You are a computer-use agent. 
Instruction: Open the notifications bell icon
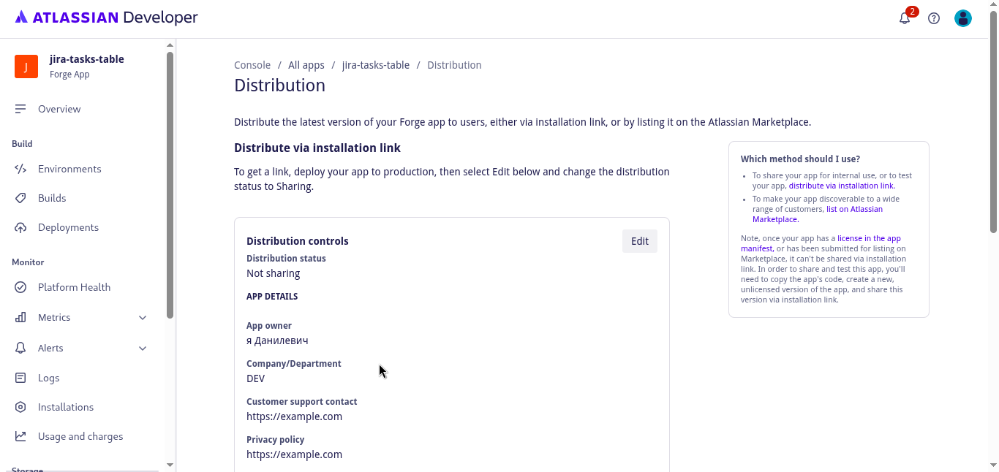pos(905,19)
